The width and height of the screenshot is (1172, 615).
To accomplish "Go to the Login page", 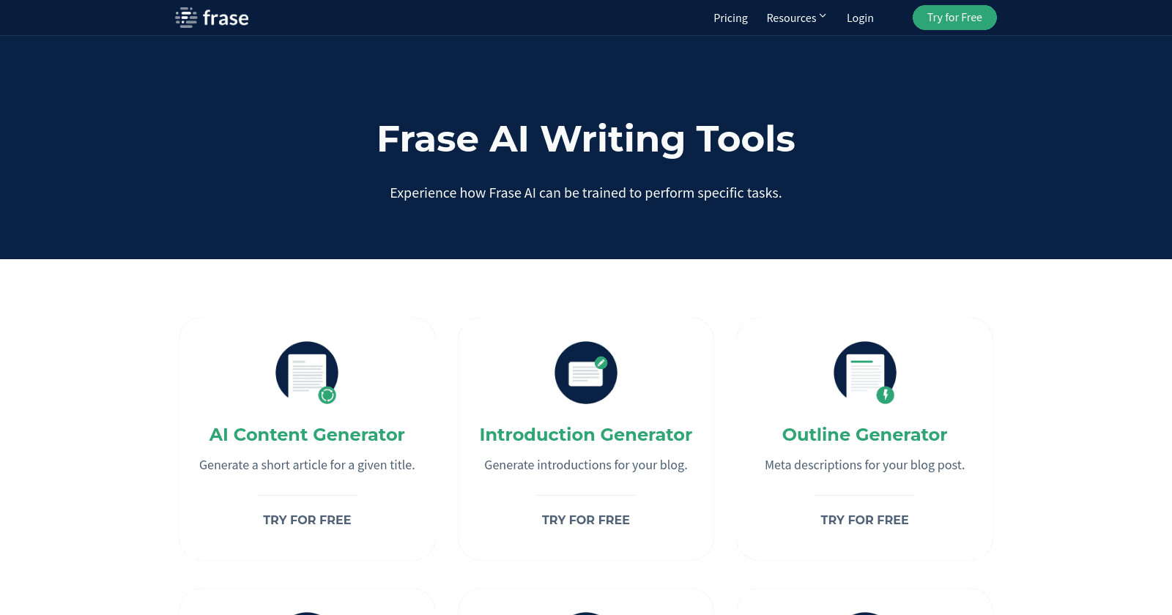I will coord(860,18).
